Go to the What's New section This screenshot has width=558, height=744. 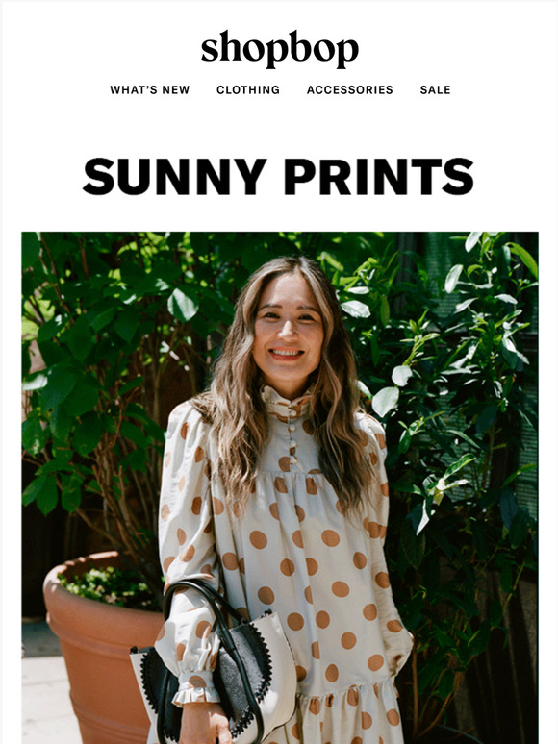click(149, 89)
